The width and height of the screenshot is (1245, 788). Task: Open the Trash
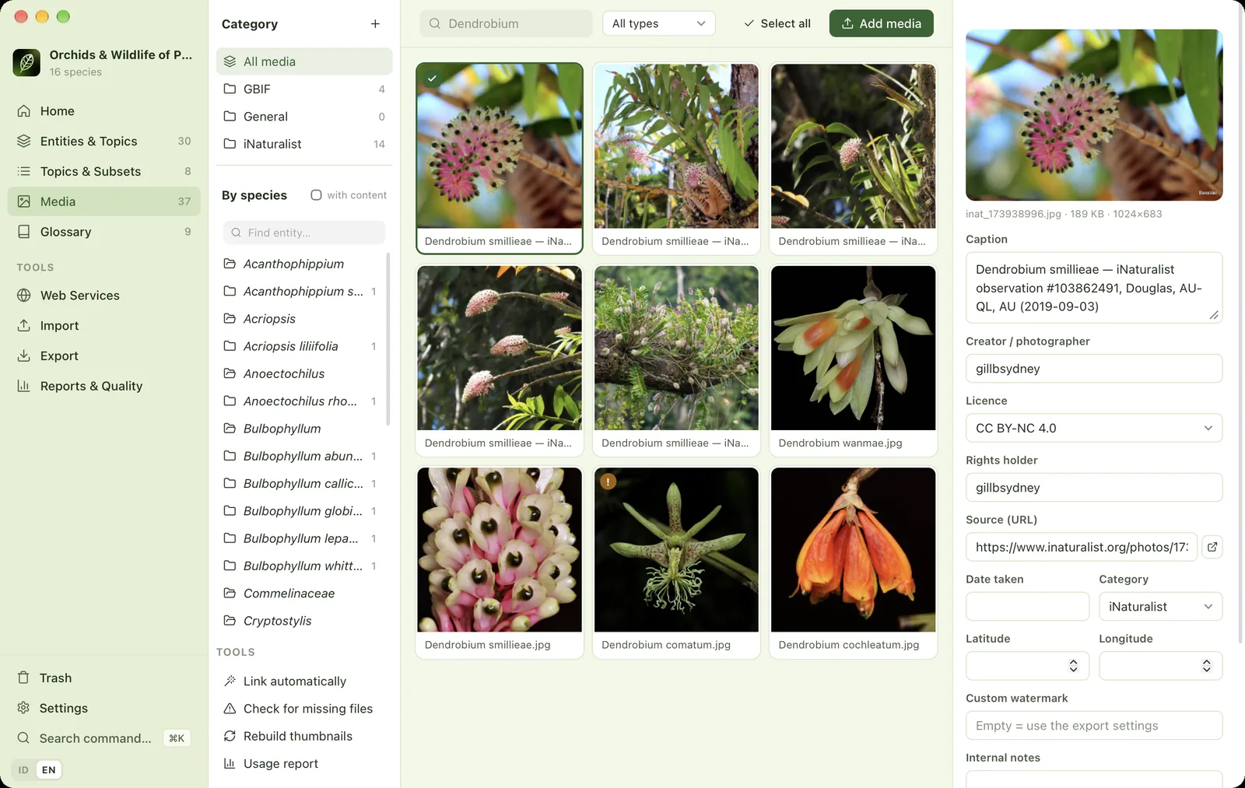pos(103,678)
